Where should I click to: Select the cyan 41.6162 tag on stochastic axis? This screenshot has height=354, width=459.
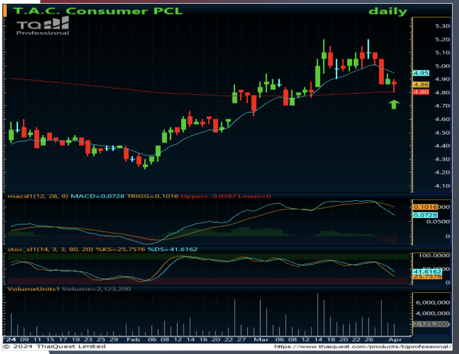427,272
